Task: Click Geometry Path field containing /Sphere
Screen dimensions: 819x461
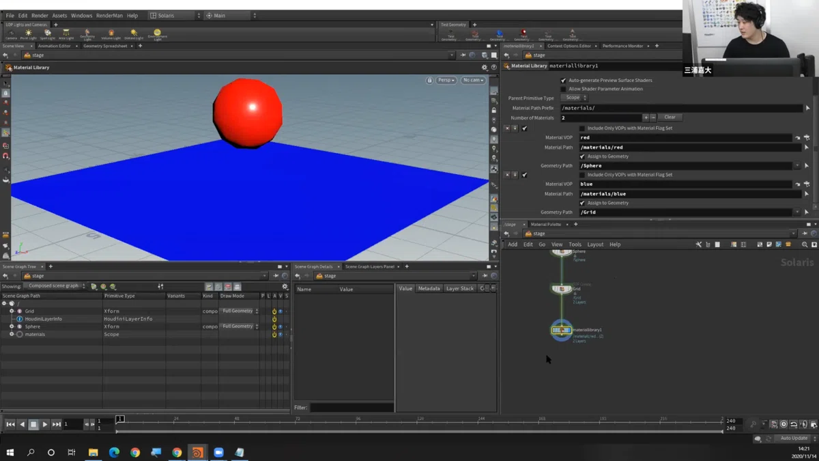Action: 686,165
